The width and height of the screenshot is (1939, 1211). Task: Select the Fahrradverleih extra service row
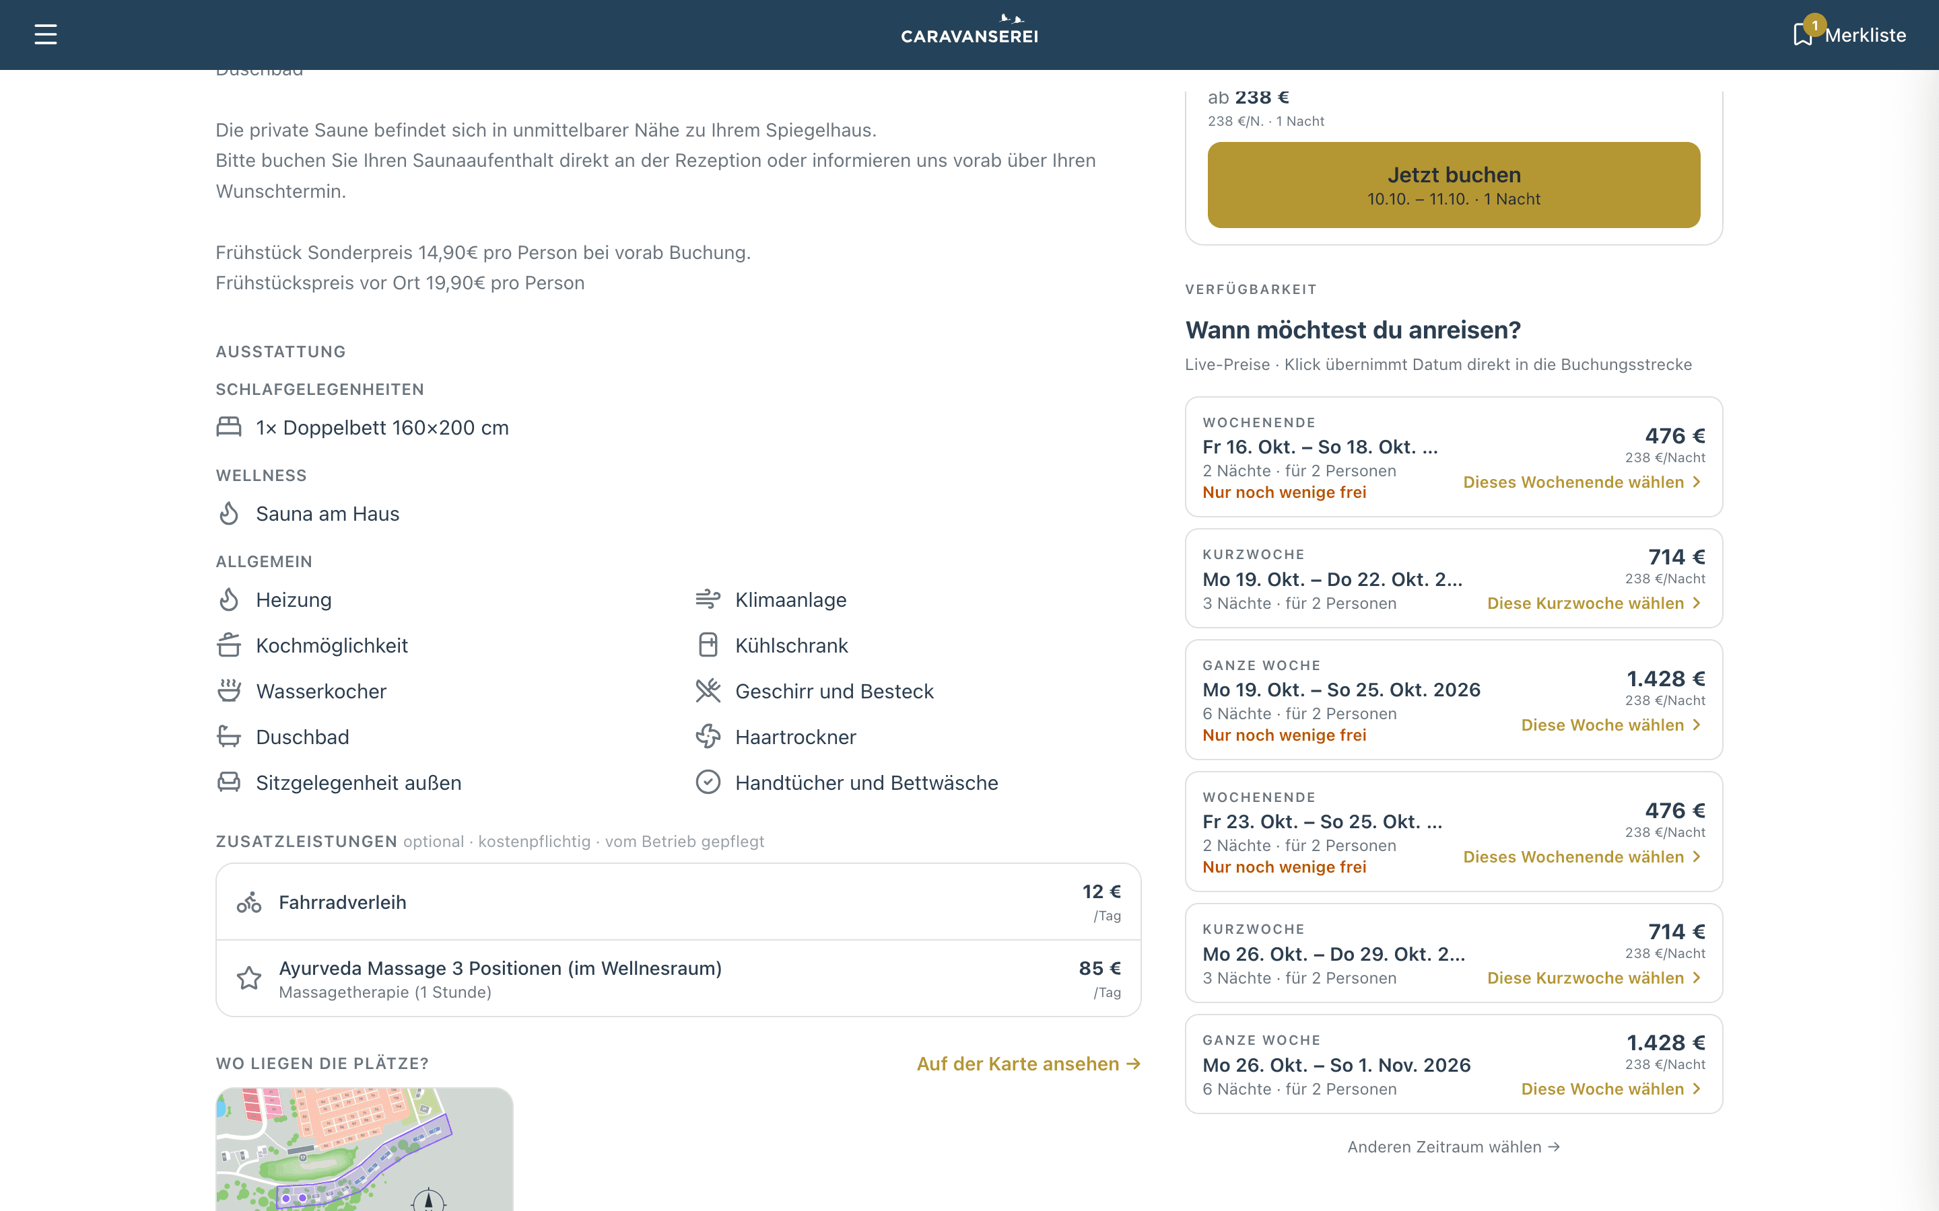point(678,902)
